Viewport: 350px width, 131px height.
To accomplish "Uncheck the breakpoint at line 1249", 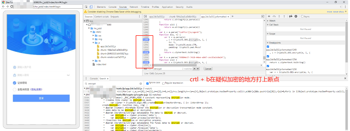I will point(268,47).
